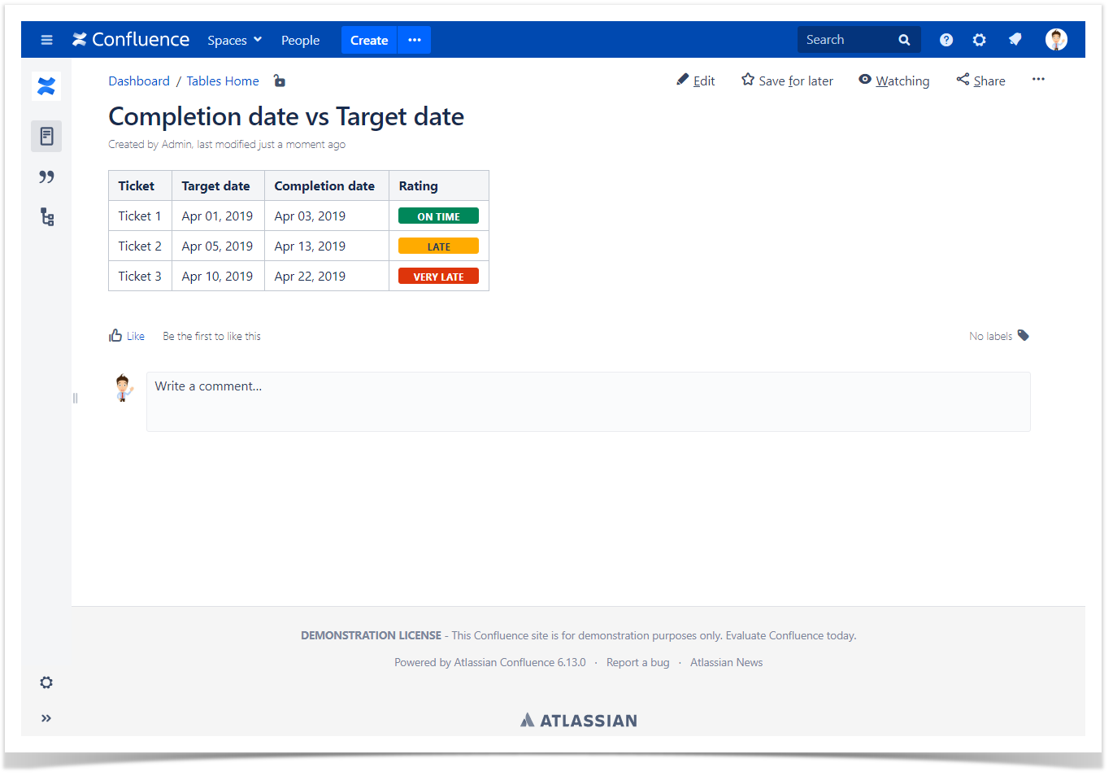Click the green ON TIME status badge
Image resolution: width=1113 pixels, height=776 pixels.
[x=438, y=216]
